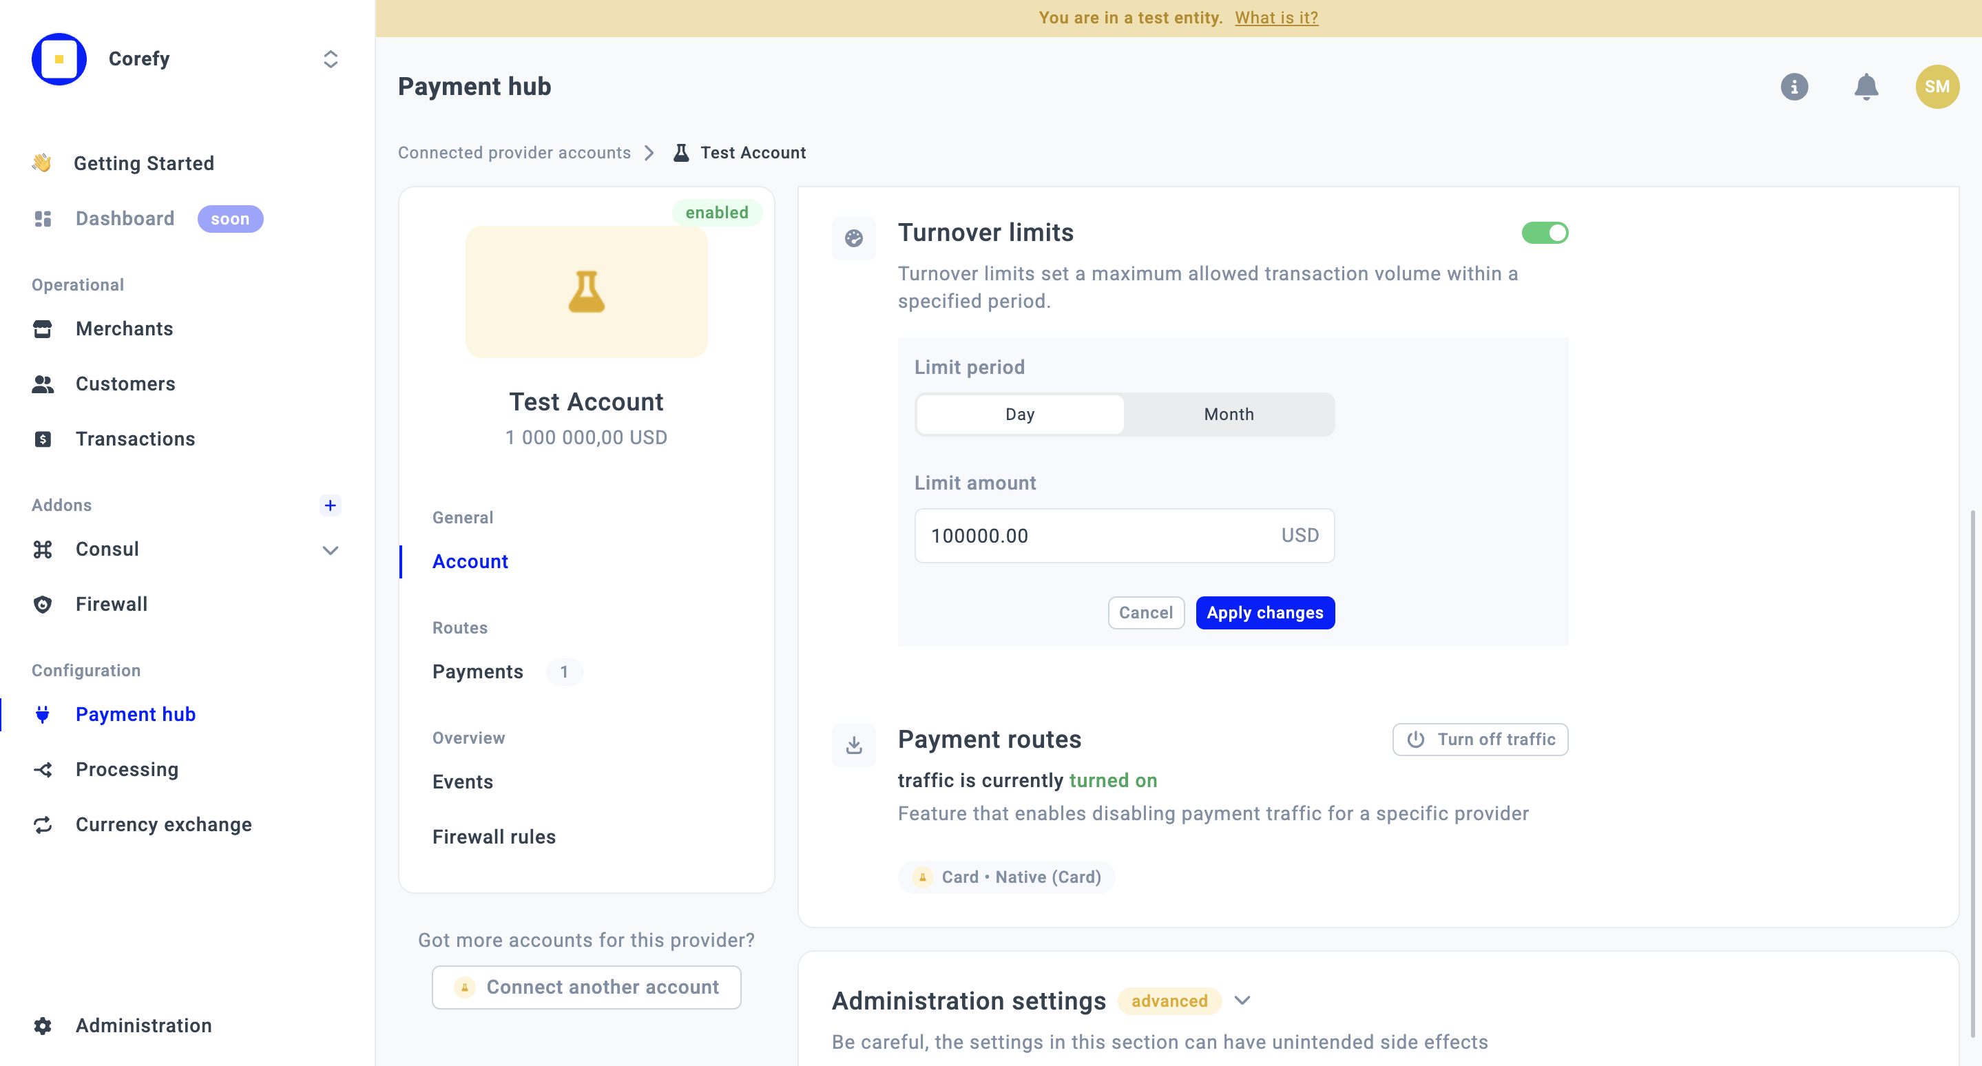This screenshot has height=1066, width=1982.
Task: Click the Administration gear icon
Action: coord(42,1025)
